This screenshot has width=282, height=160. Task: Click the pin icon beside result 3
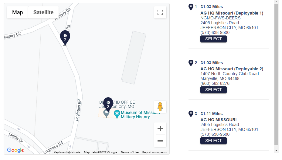click(x=191, y=114)
